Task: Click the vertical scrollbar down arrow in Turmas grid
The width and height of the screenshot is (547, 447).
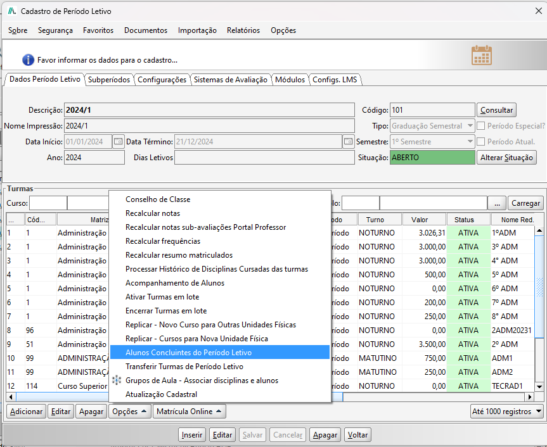Action: (539, 386)
